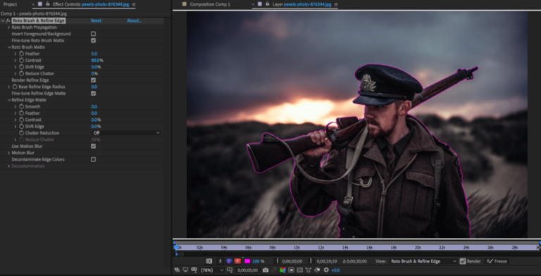The width and height of the screenshot is (541, 276).
Task: Expand the Roto Brush Propagation group
Action: pos(8,27)
